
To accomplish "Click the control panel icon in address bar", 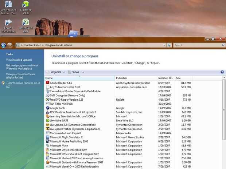I will click(18, 45).
